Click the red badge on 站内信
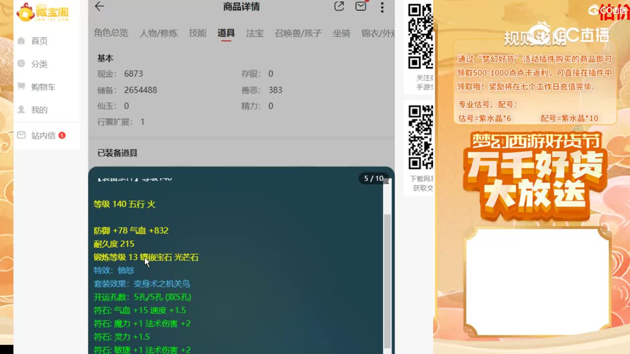This screenshot has width=630, height=354. [62, 135]
